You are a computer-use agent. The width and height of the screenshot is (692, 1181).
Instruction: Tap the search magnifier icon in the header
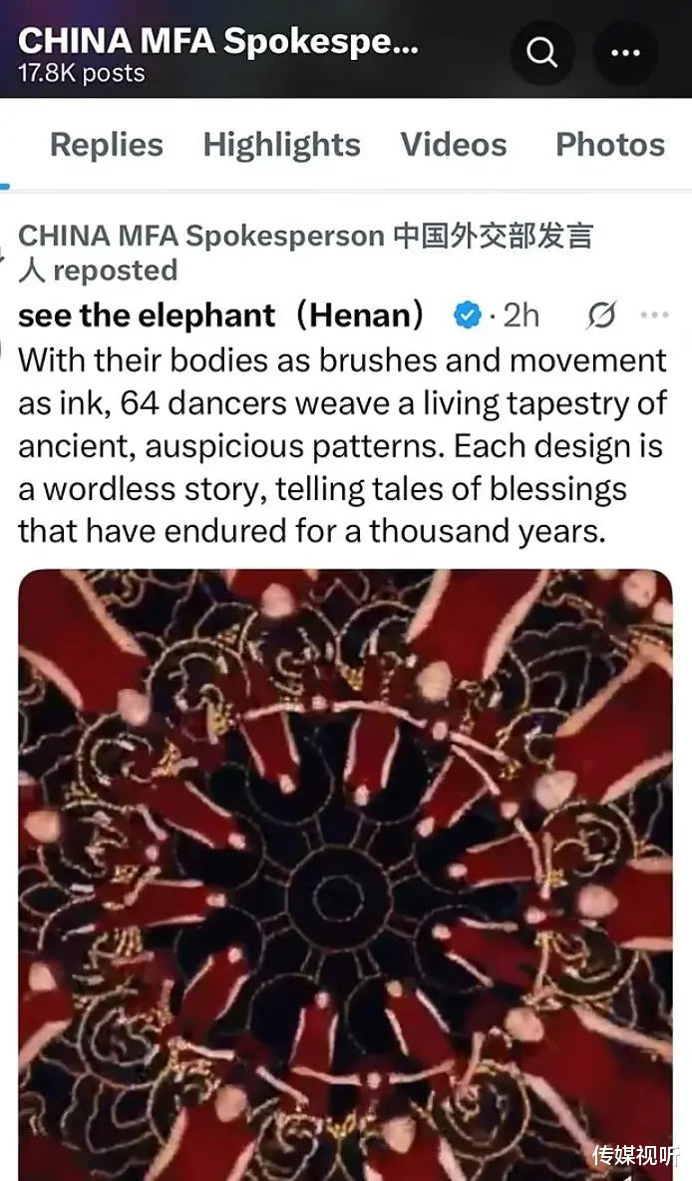[x=542, y=51]
